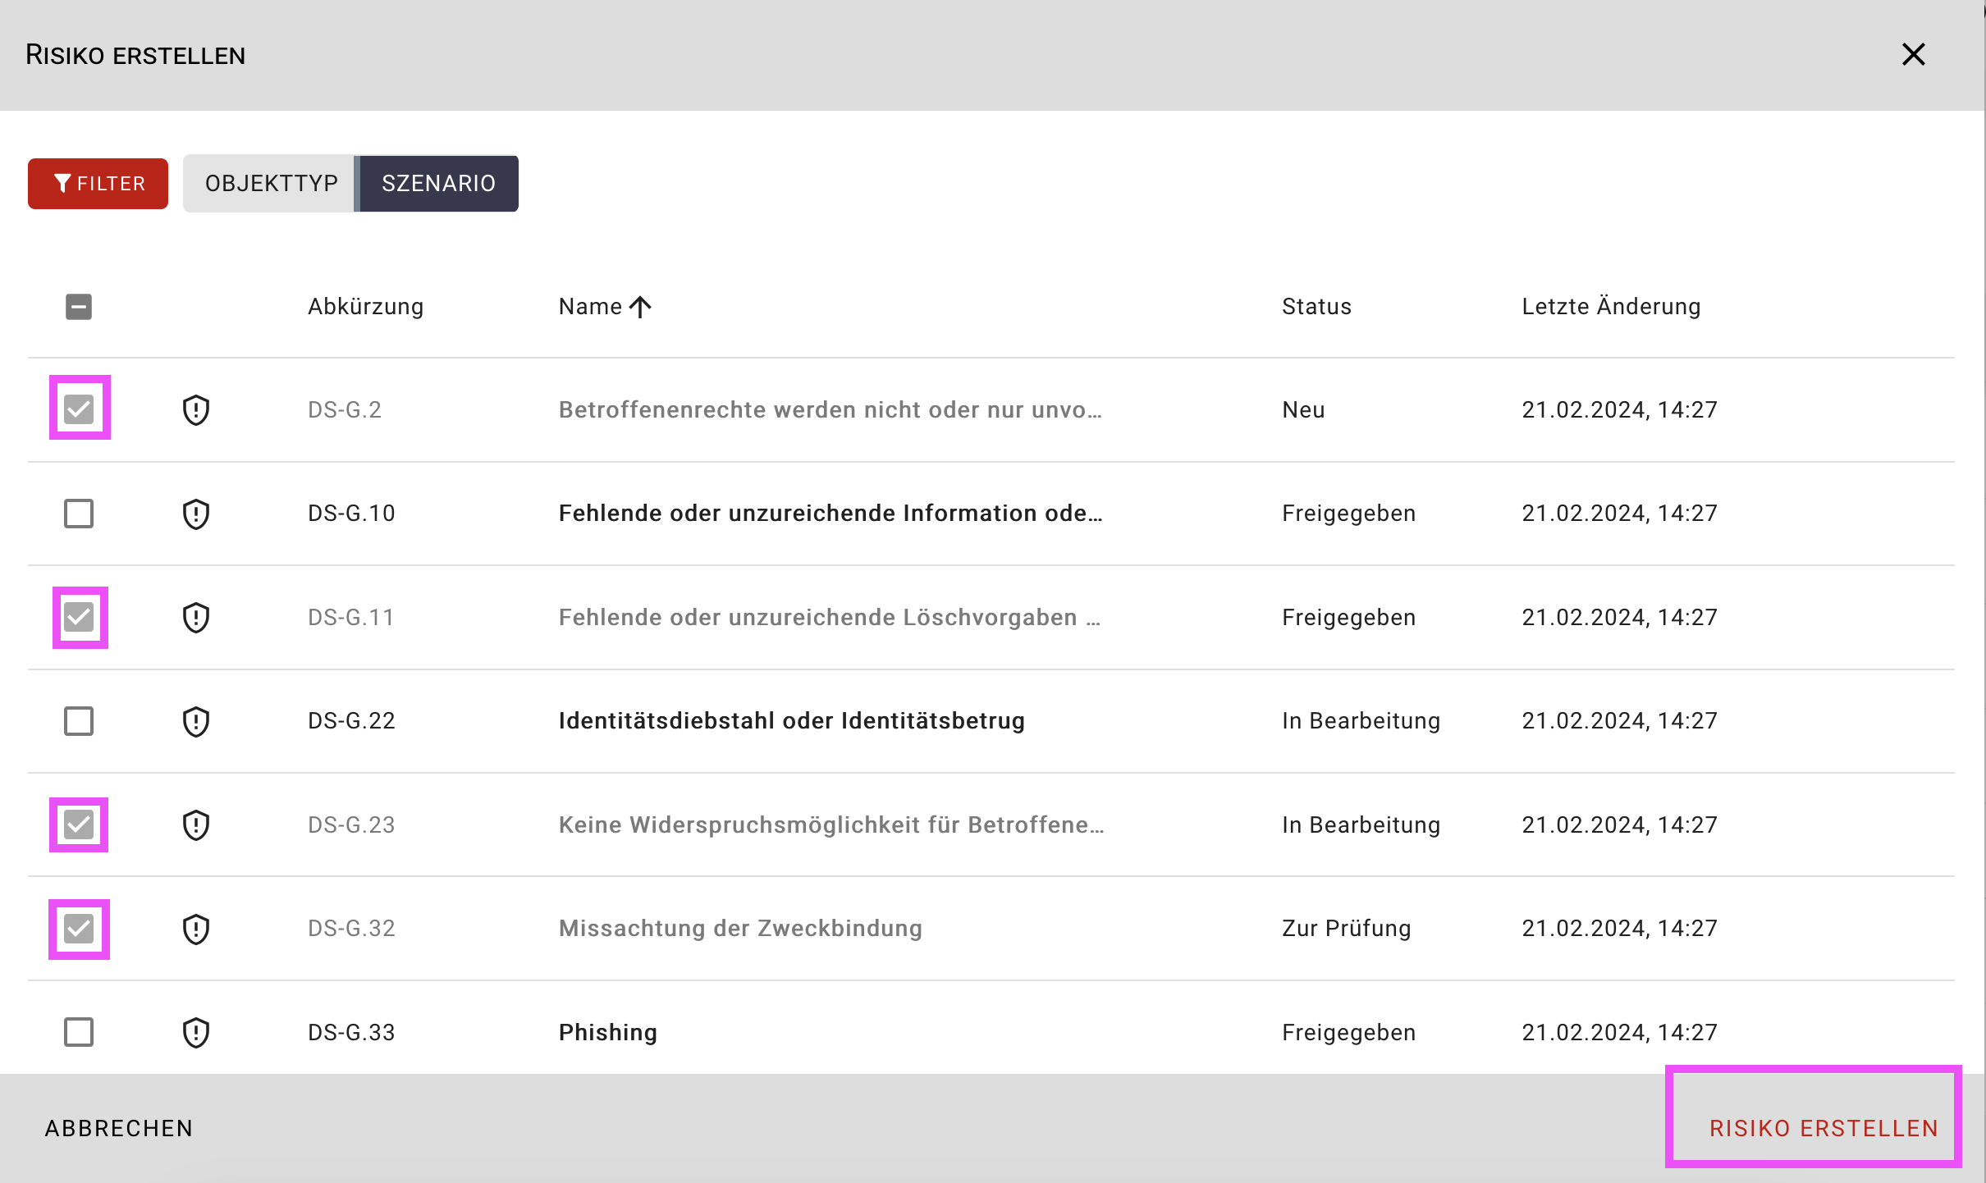Check the DS-G.10 row checkbox

[x=79, y=514]
